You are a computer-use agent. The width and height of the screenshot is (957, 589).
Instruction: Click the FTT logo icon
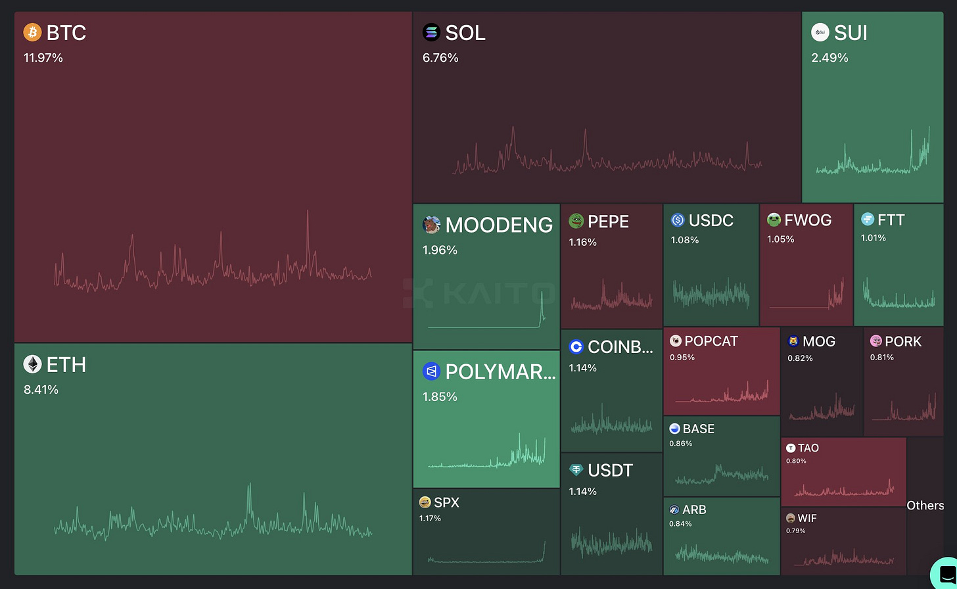click(x=868, y=220)
